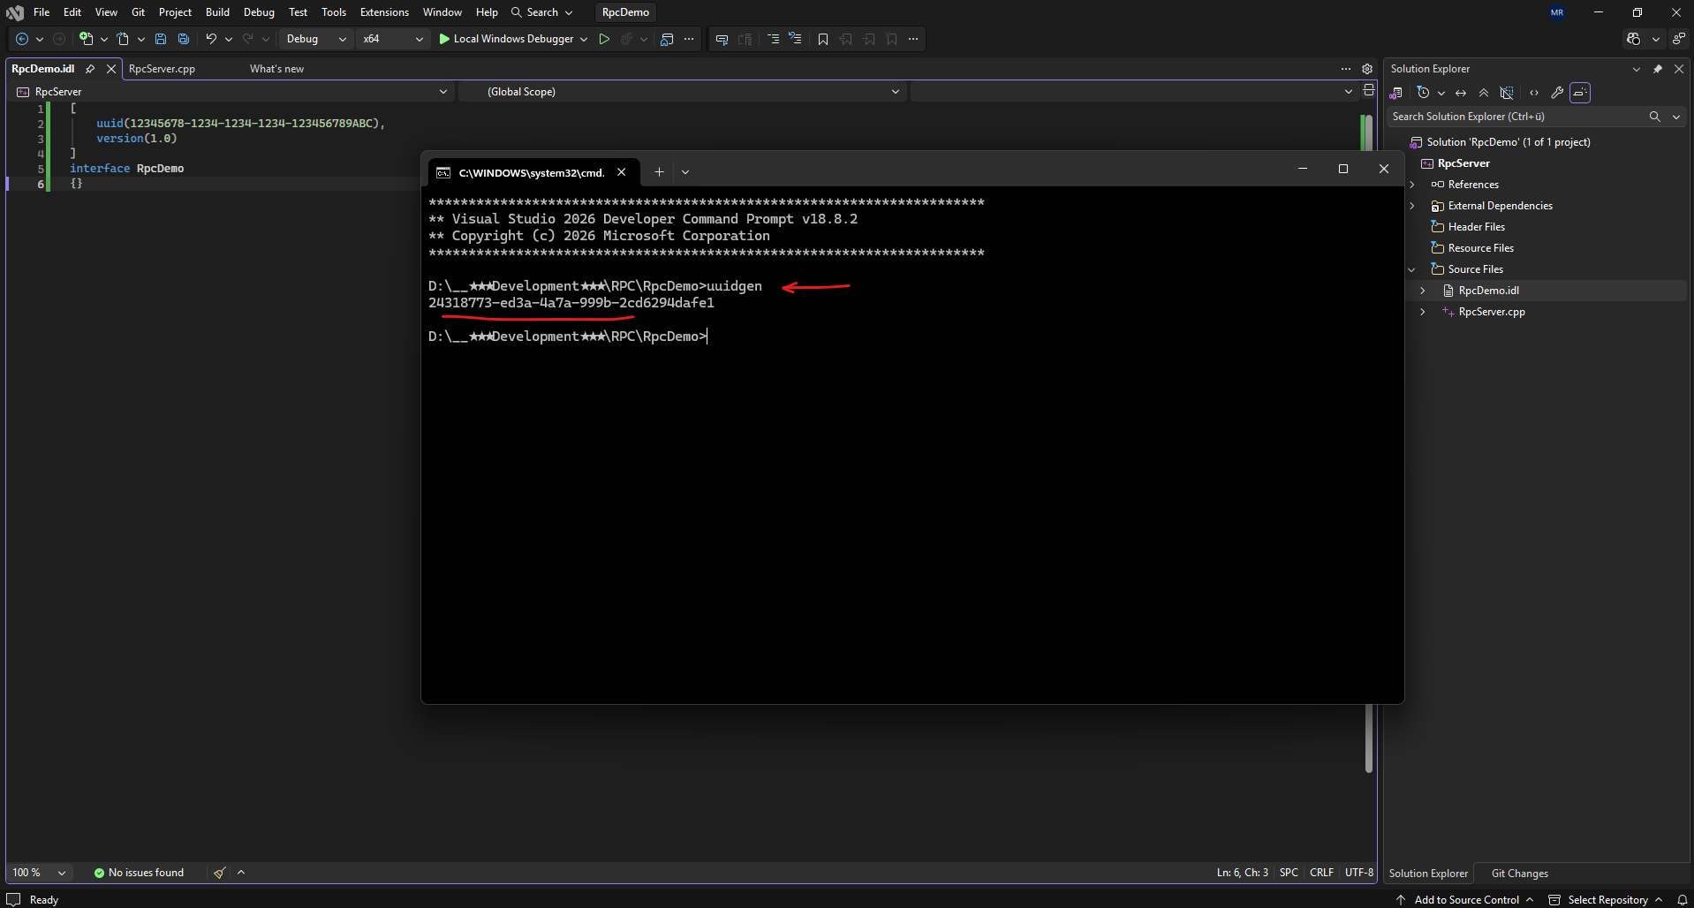Expand the References node
Image resolution: width=1694 pixels, height=908 pixels.
click(x=1412, y=185)
